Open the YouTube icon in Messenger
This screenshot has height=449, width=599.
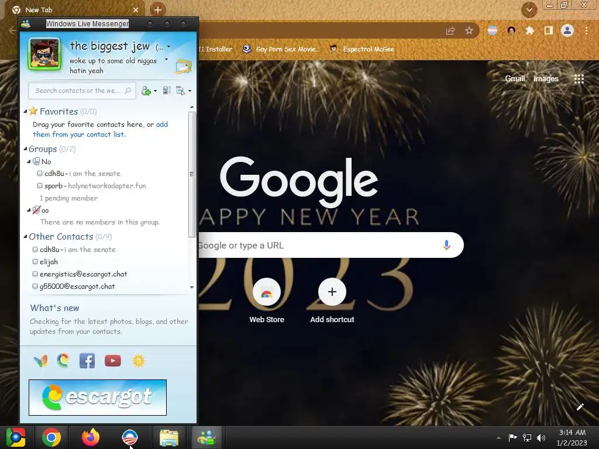click(x=113, y=361)
